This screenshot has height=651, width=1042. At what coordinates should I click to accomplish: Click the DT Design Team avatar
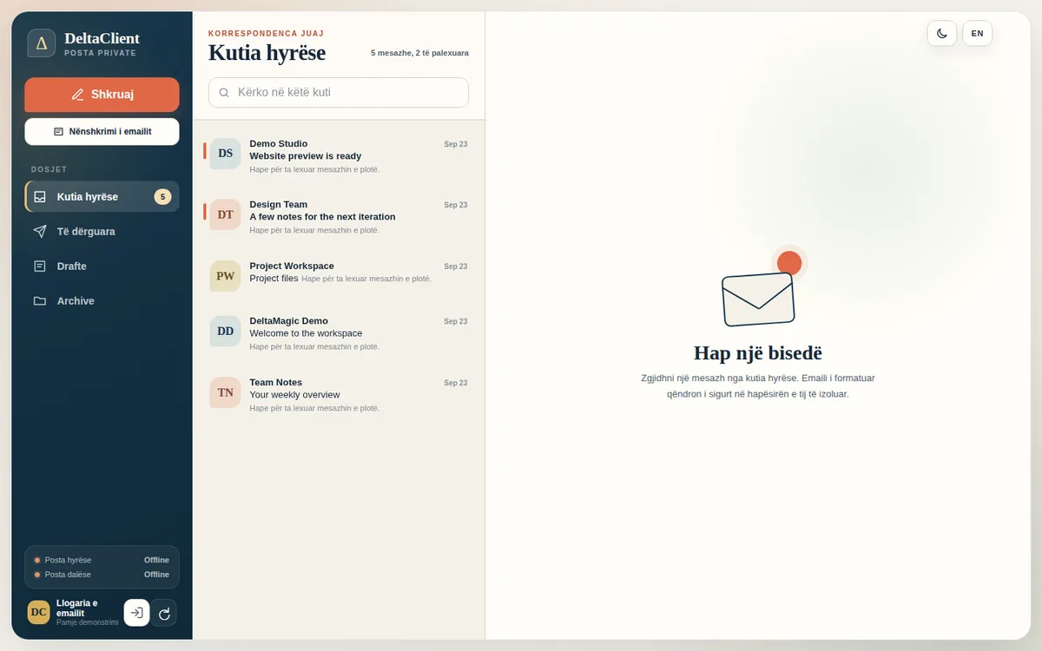(x=225, y=214)
